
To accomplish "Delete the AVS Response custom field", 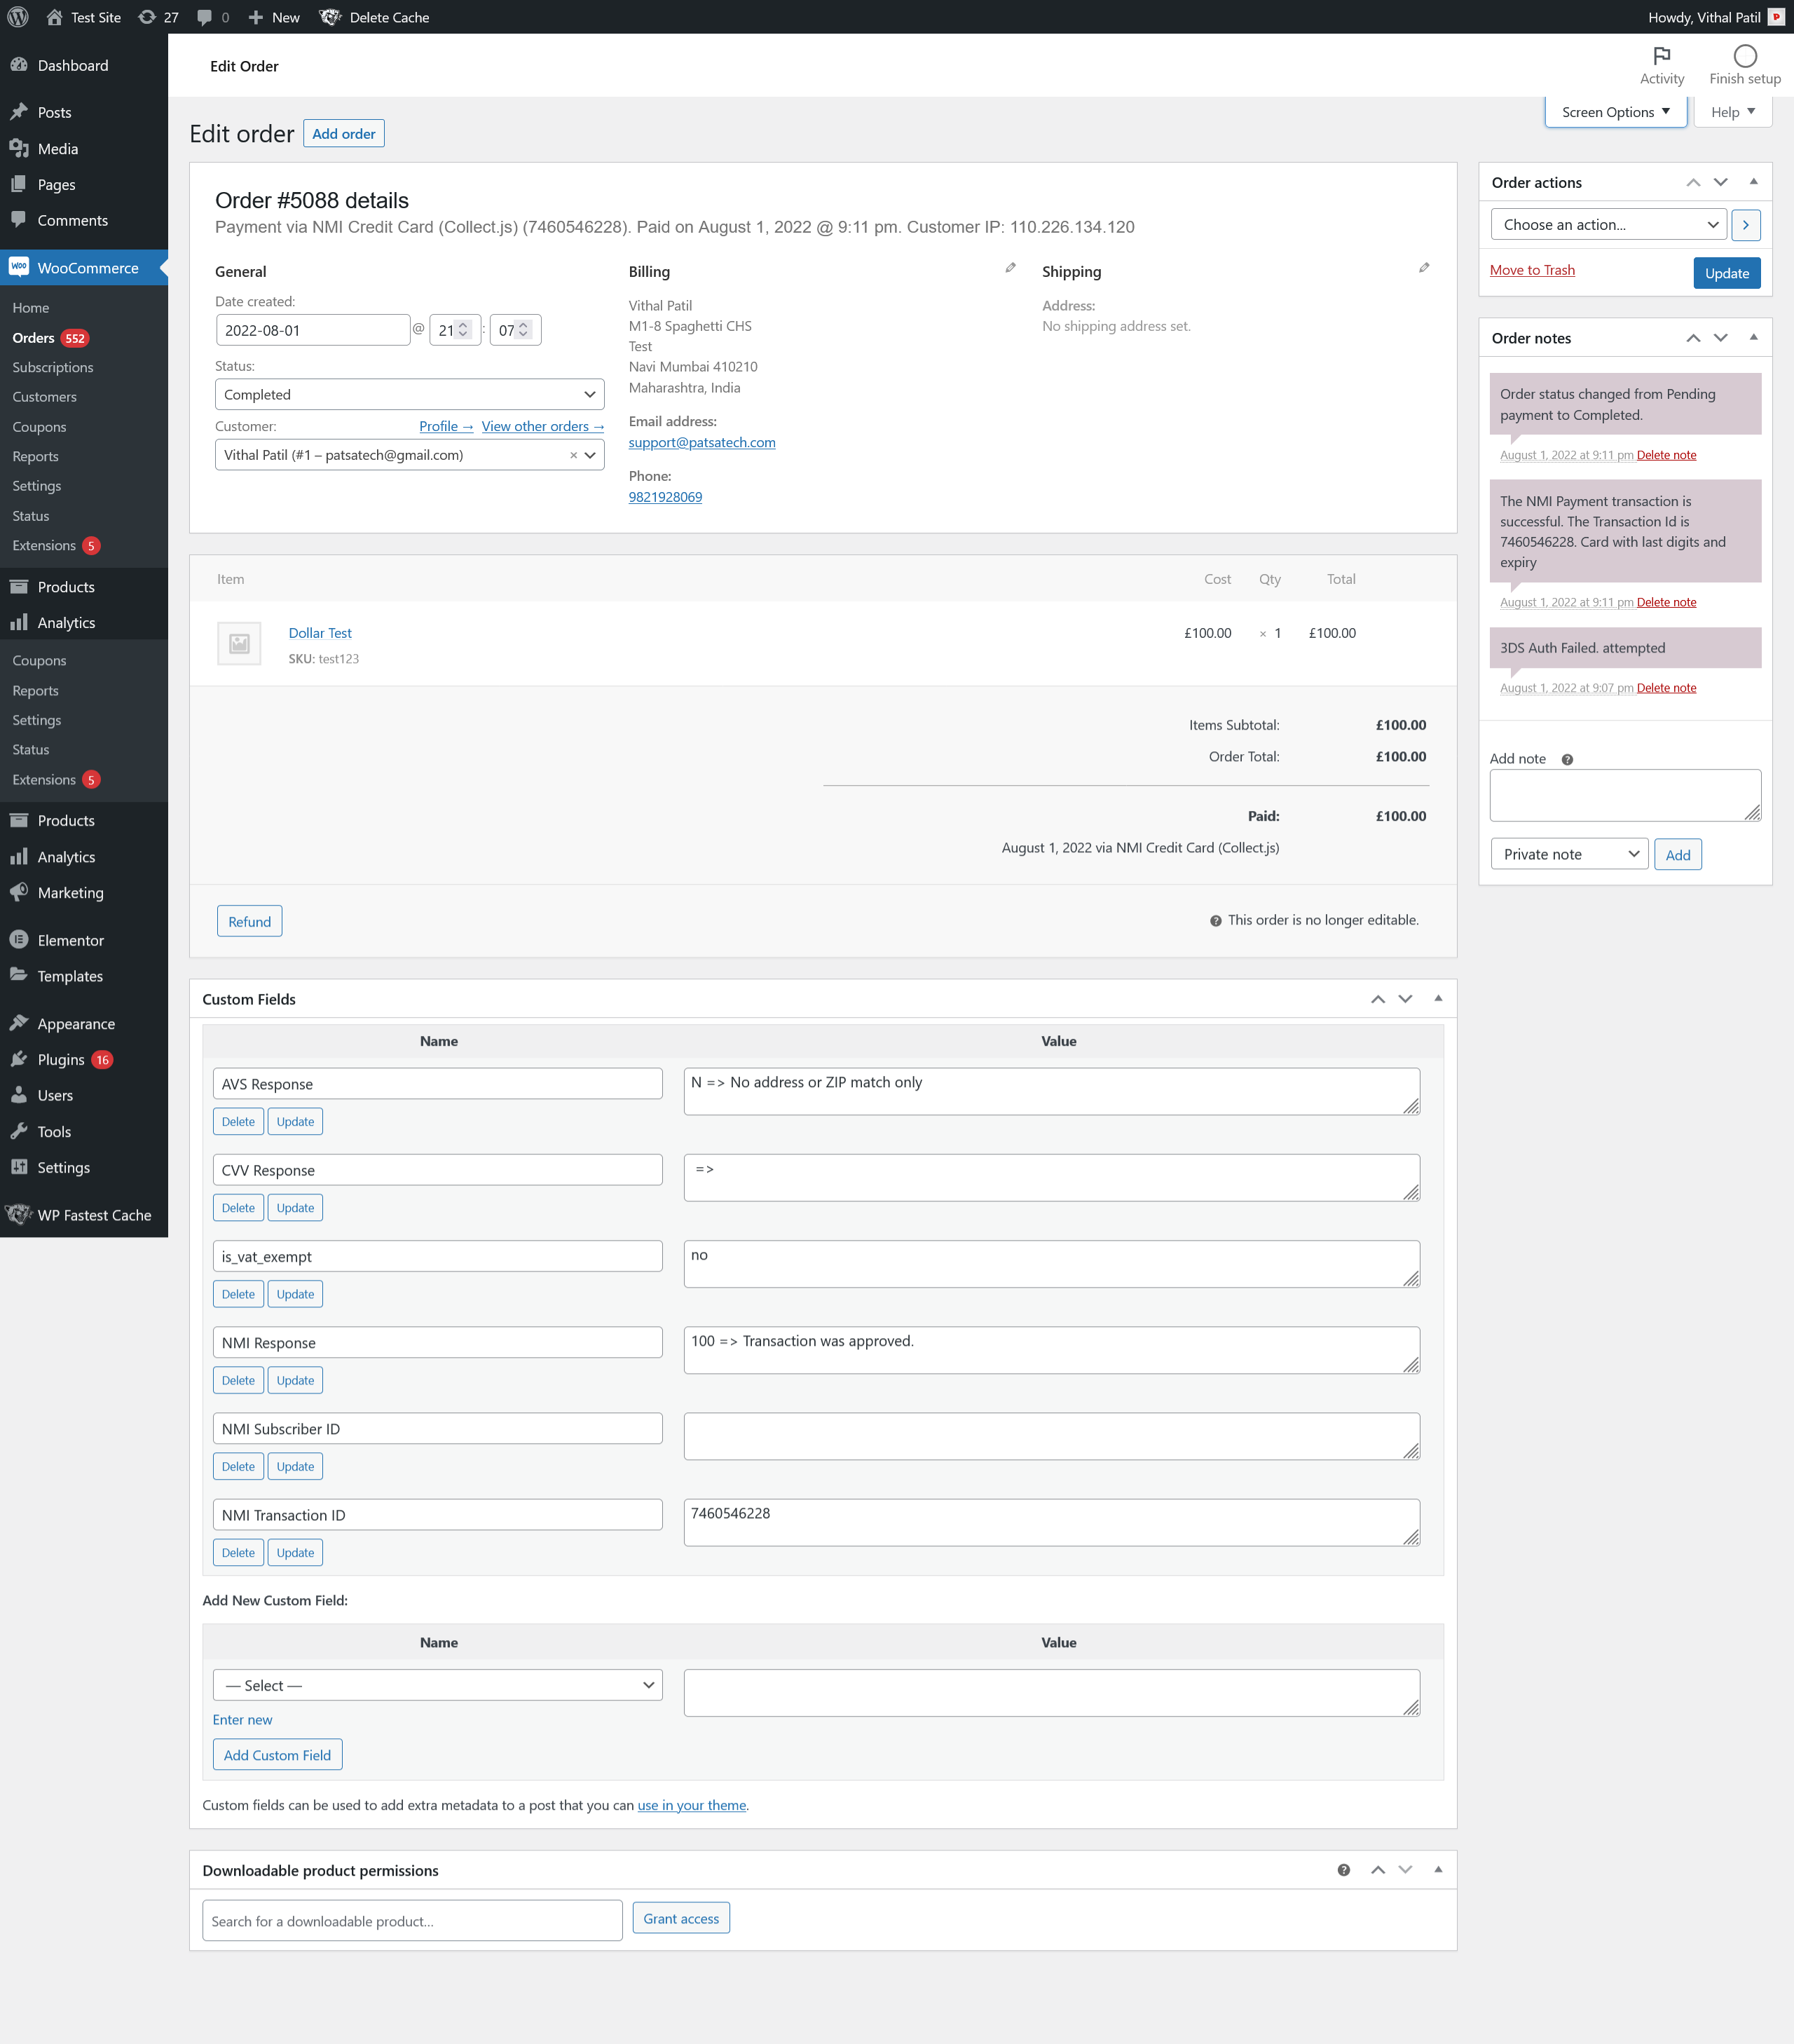I will 238,1122.
